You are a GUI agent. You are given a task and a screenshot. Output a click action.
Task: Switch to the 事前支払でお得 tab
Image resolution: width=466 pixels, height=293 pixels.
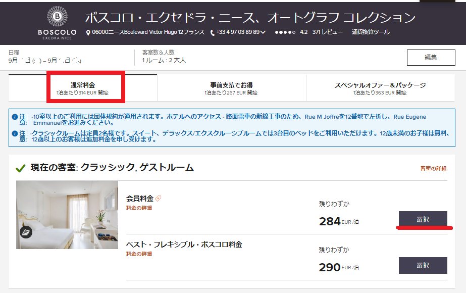(x=232, y=88)
